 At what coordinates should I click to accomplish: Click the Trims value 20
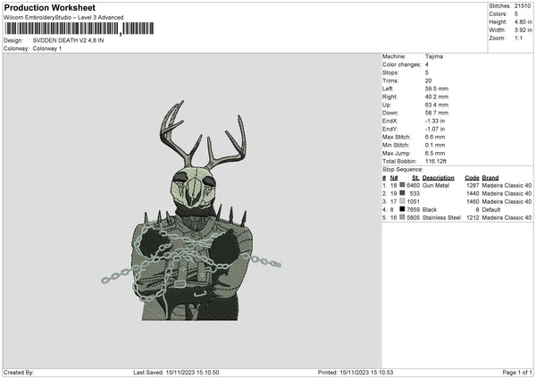(x=428, y=80)
